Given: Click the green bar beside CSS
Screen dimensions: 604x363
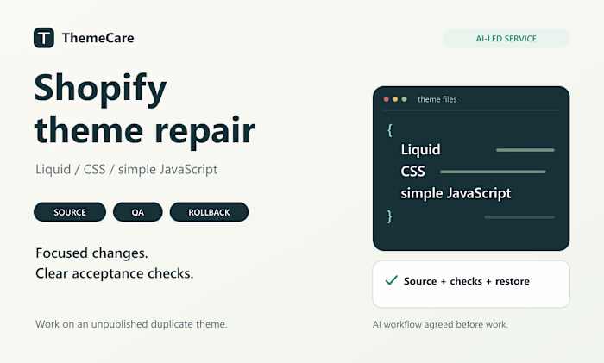Looking at the screenshot, I should pos(493,172).
